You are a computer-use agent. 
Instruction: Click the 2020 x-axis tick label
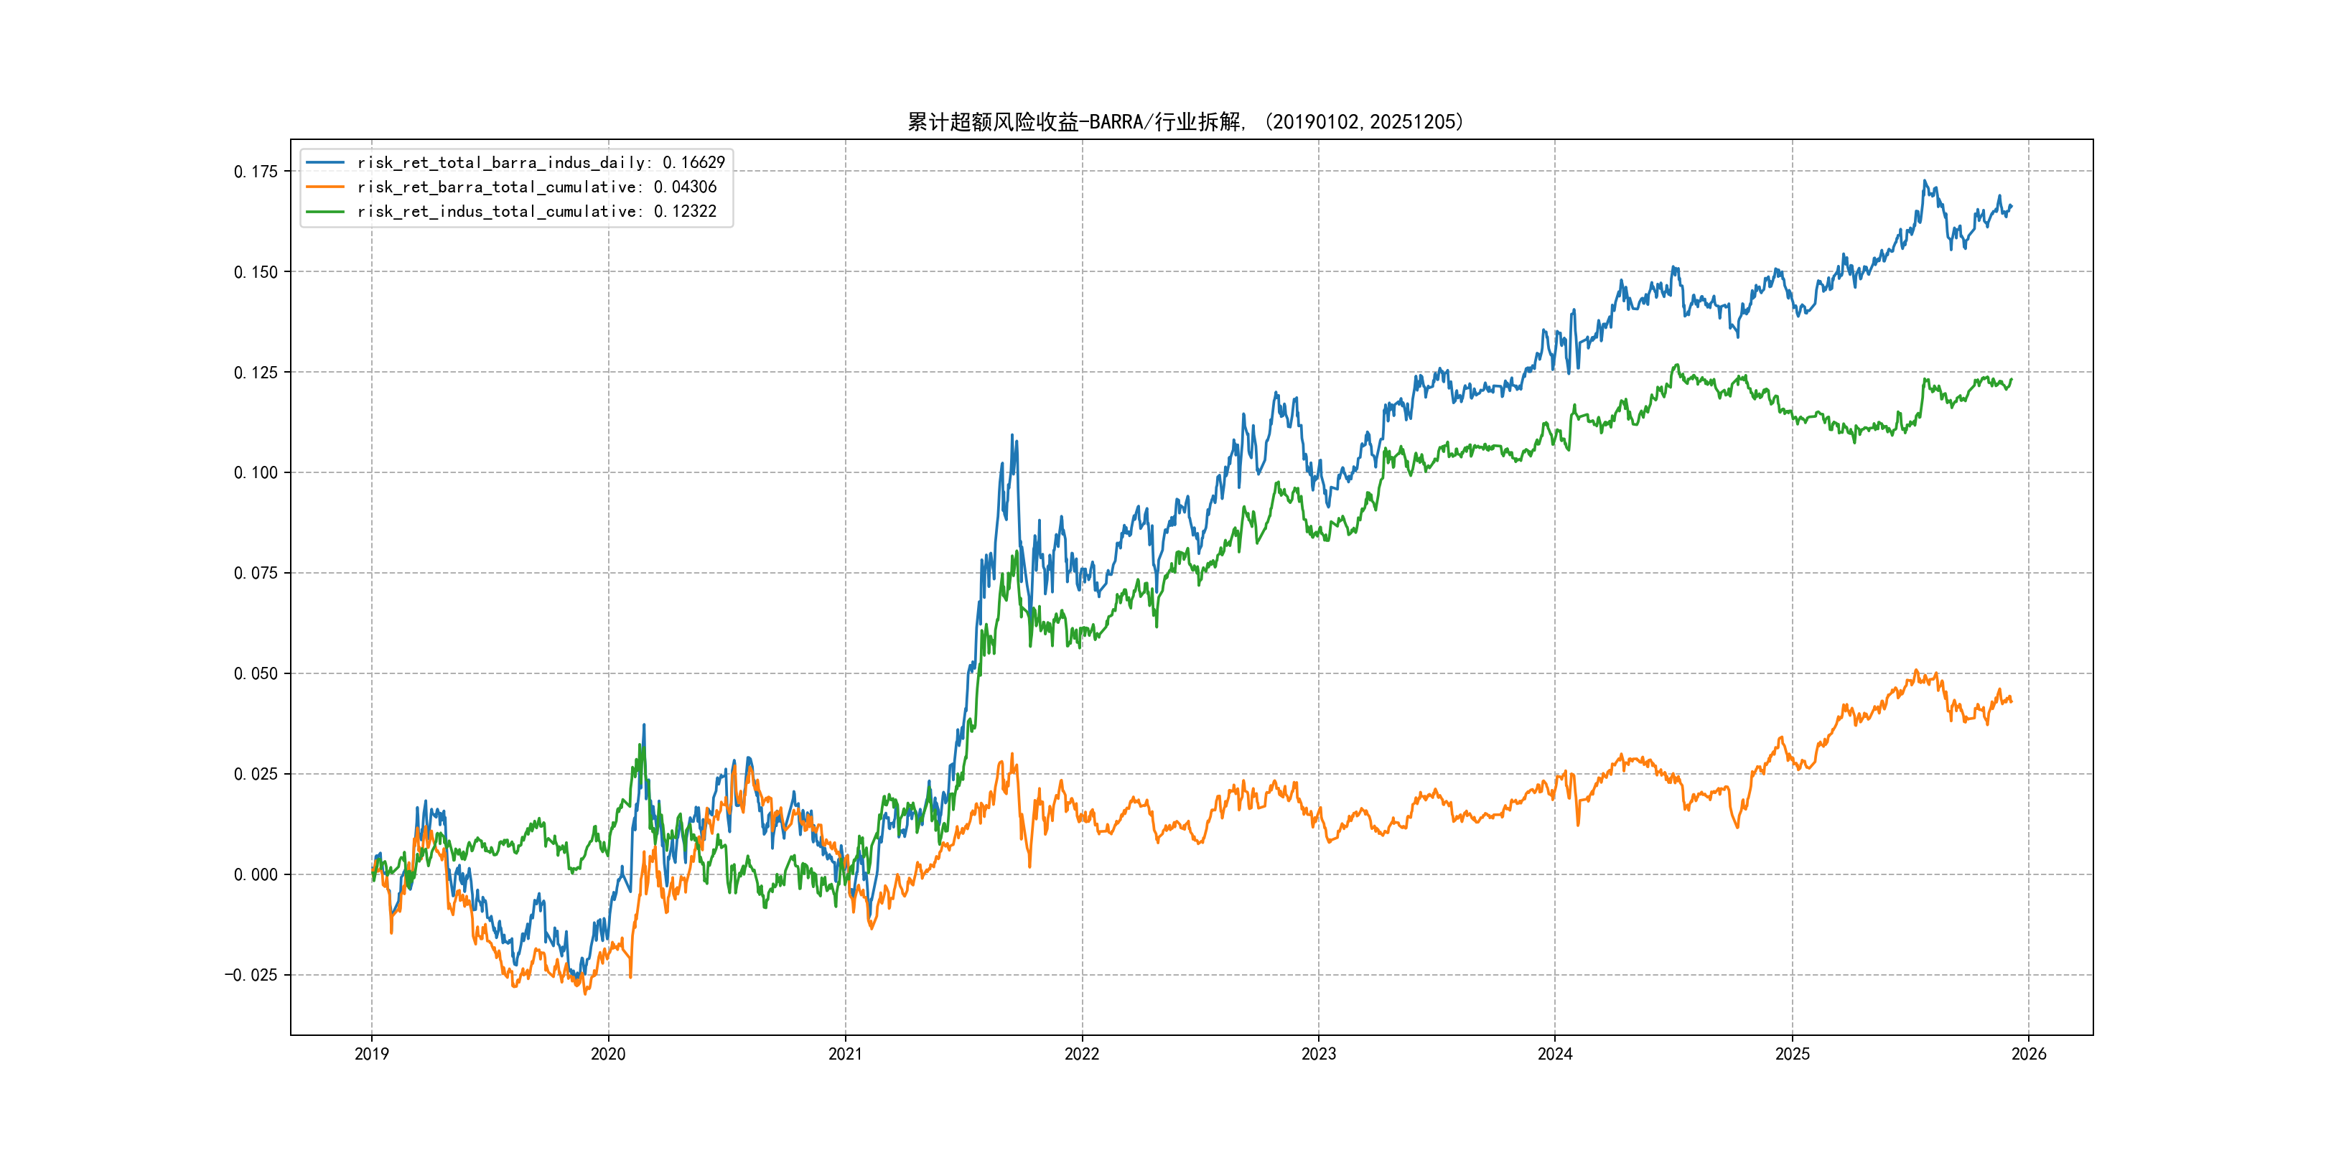[607, 1054]
